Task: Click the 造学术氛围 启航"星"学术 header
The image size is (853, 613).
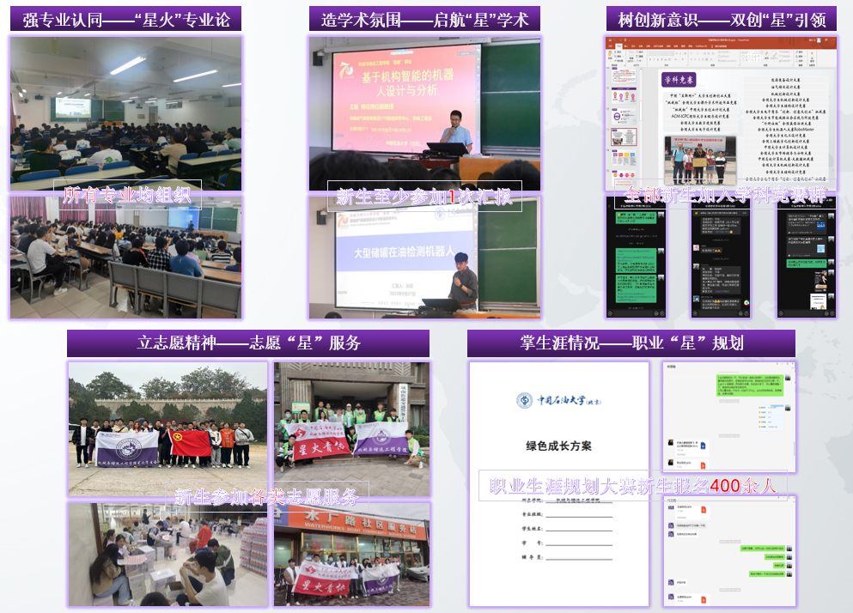Action: click(425, 19)
